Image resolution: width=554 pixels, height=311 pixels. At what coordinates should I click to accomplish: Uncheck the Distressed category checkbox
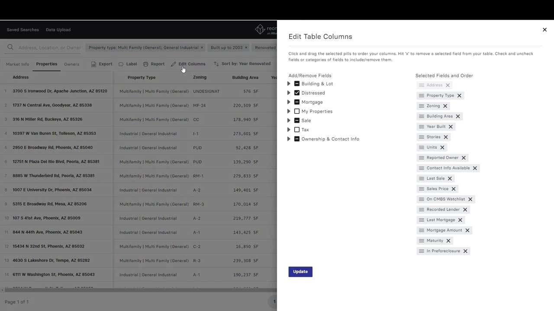(297, 93)
